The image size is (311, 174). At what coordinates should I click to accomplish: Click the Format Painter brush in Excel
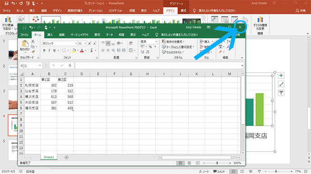click(x=33, y=52)
